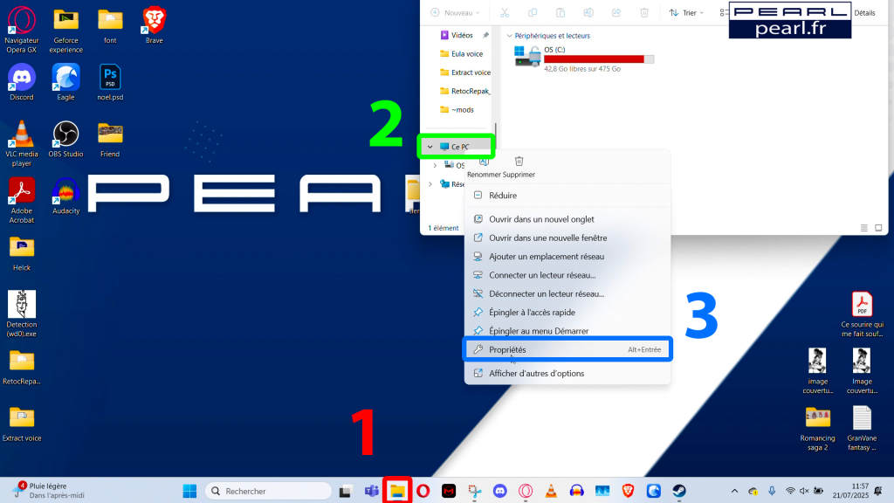Choose Réduire from the context menu
The width and height of the screenshot is (894, 503).
pos(567,196)
